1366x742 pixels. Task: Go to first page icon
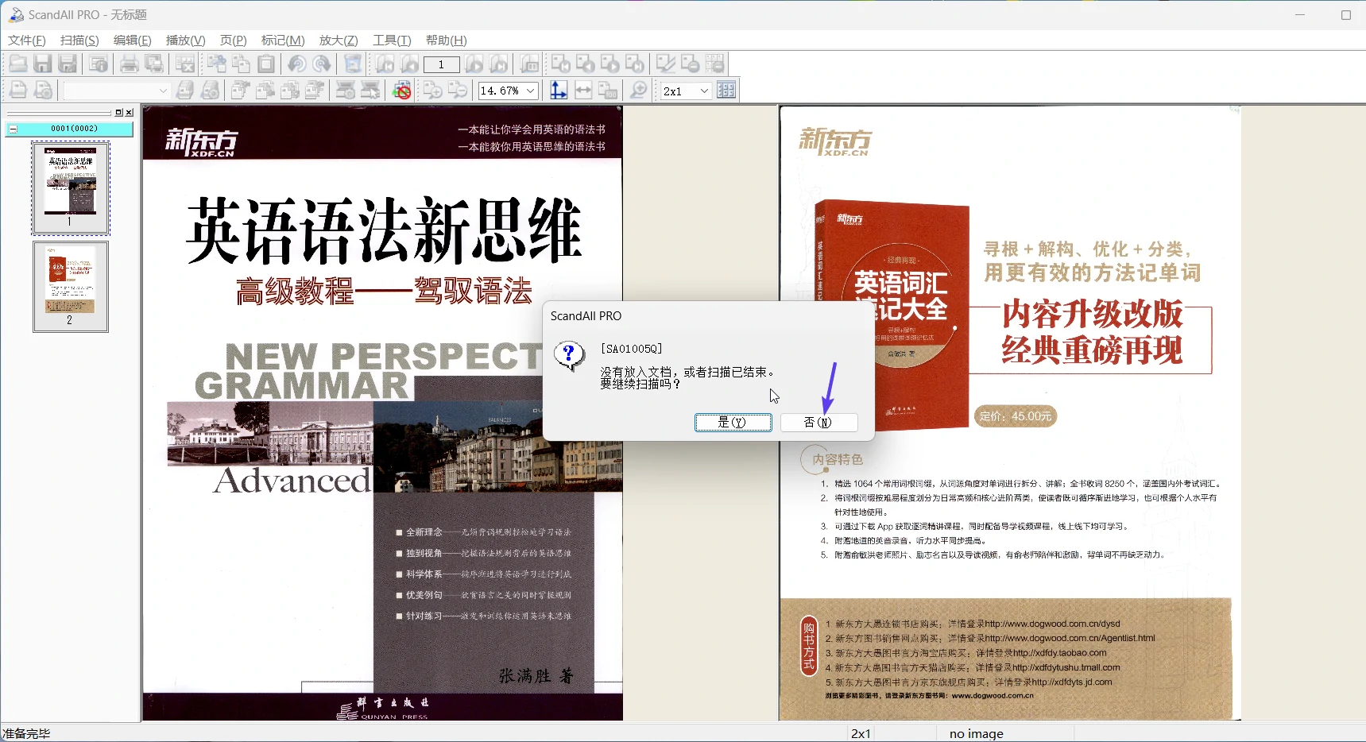385,64
